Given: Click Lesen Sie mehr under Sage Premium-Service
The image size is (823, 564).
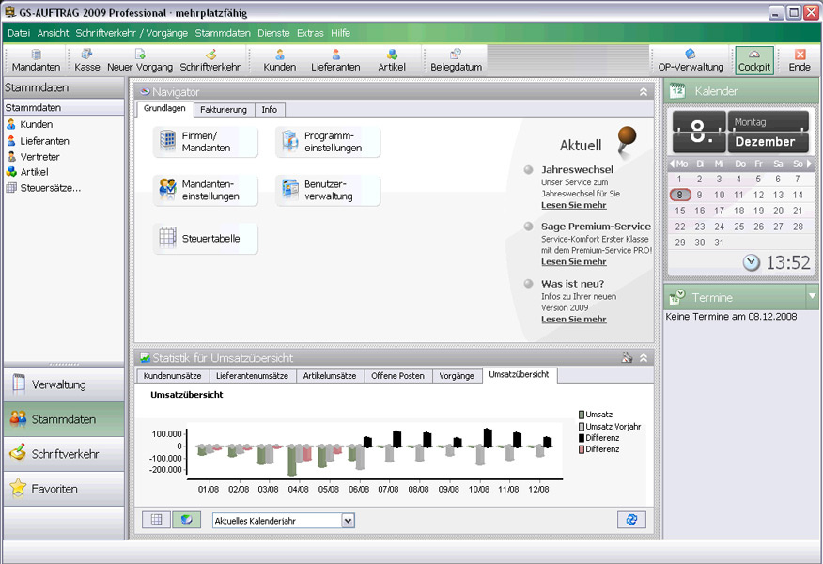Looking at the screenshot, I should pos(574,261).
